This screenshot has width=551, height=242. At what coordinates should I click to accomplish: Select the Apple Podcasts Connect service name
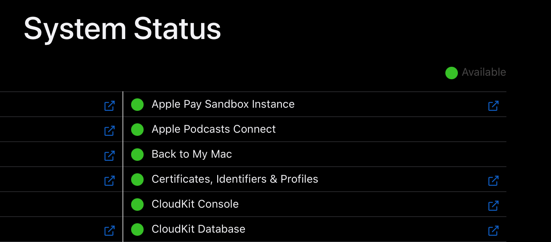coord(213,129)
